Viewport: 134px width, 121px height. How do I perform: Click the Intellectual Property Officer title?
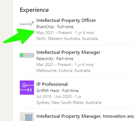(x=66, y=20)
